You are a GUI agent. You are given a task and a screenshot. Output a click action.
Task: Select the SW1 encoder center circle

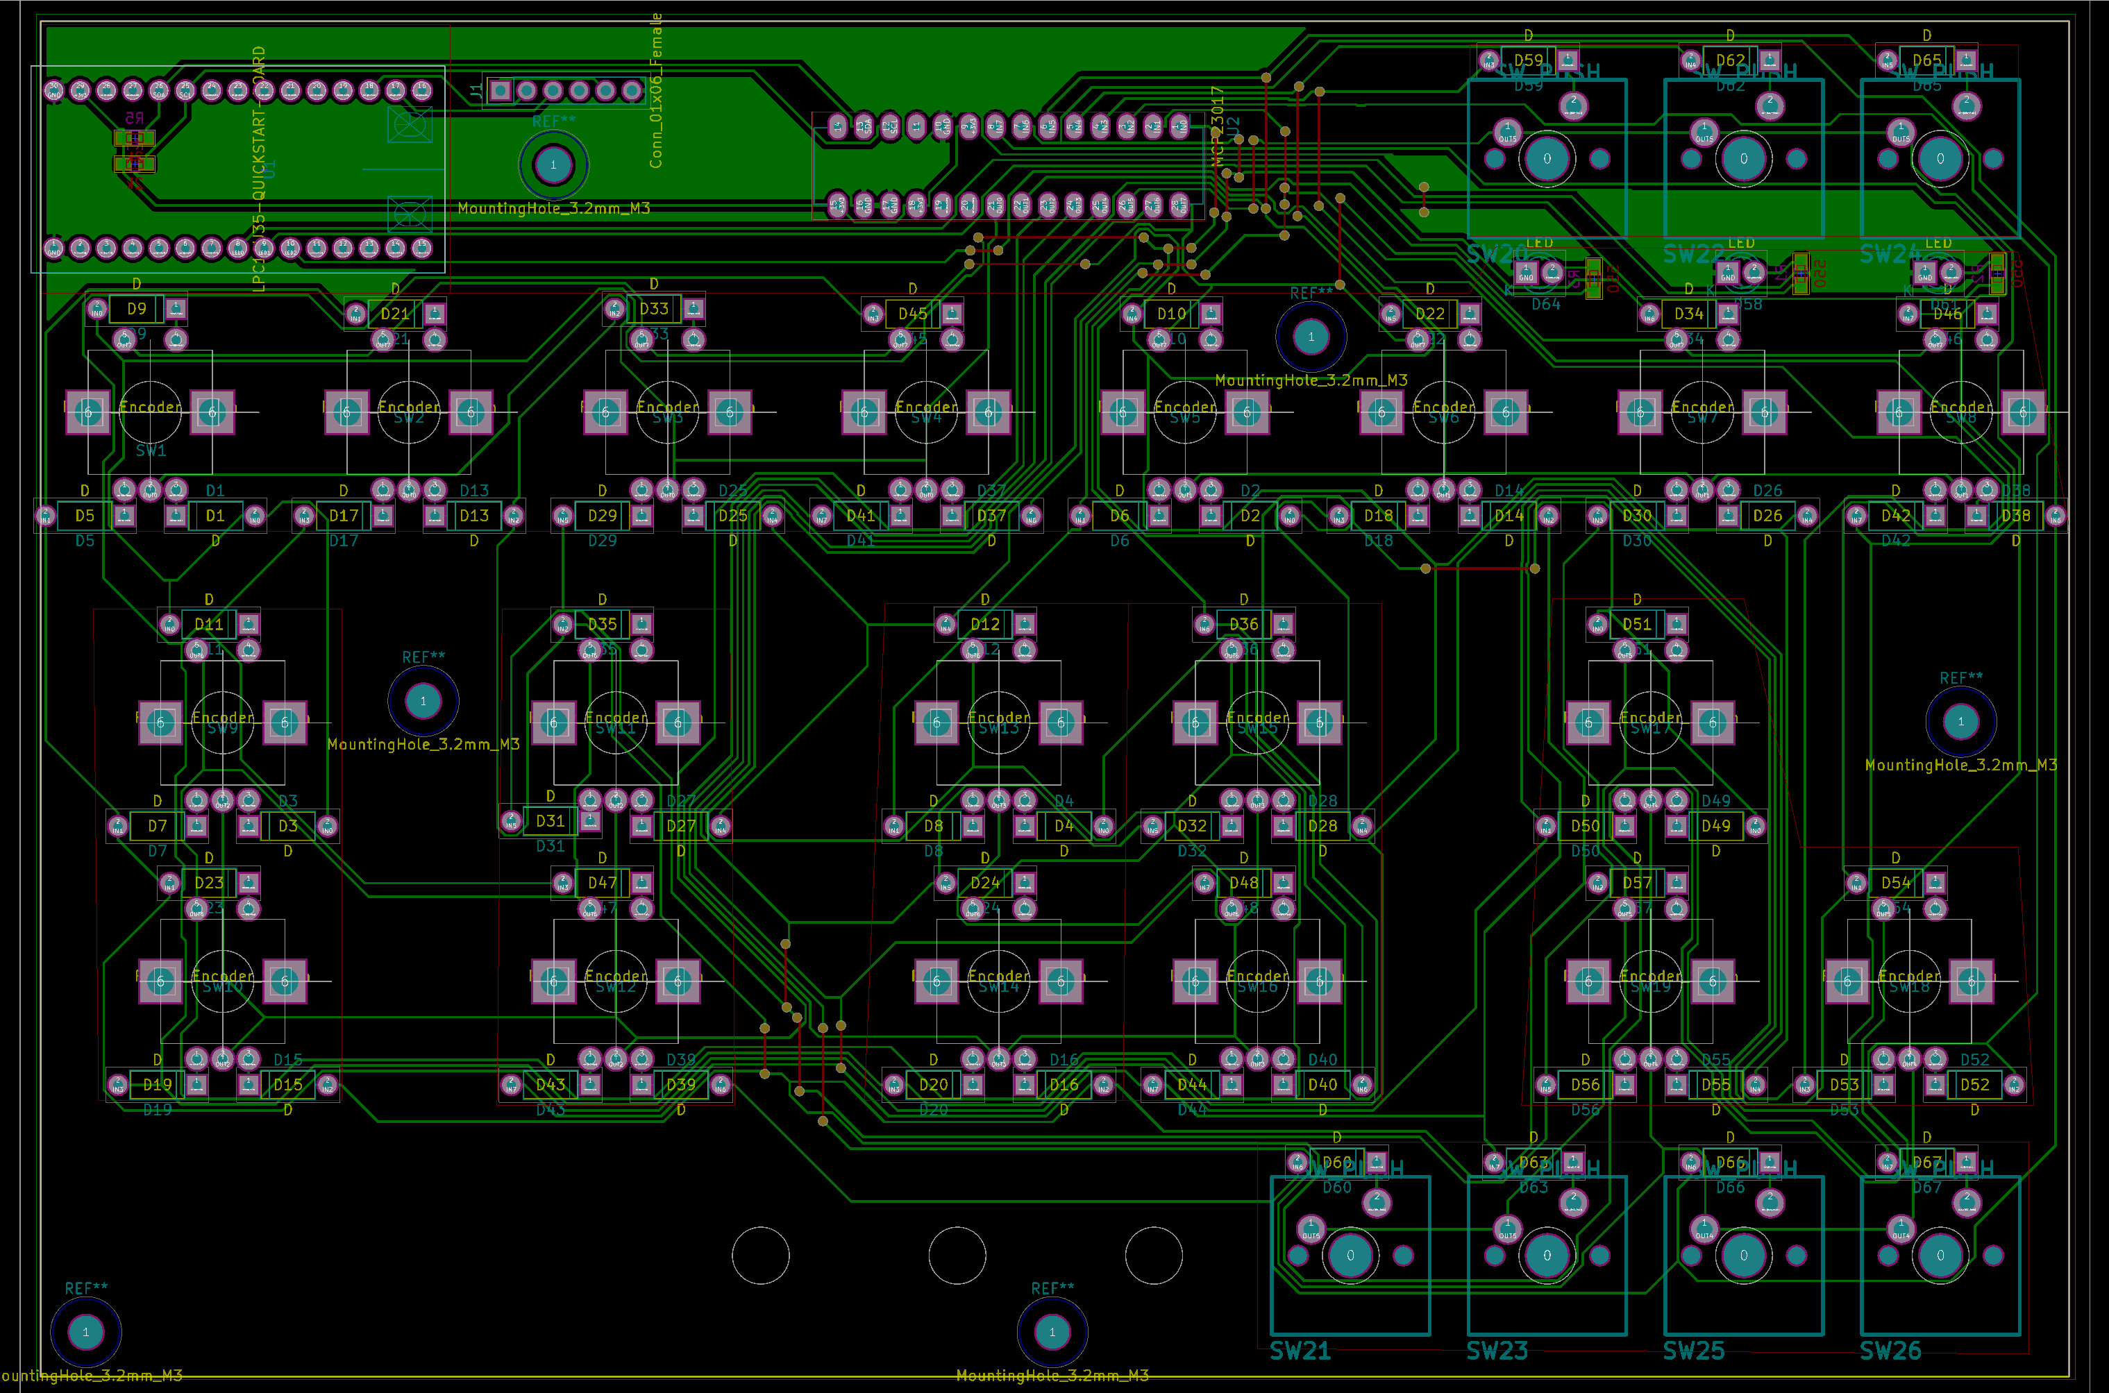[150, 412]
